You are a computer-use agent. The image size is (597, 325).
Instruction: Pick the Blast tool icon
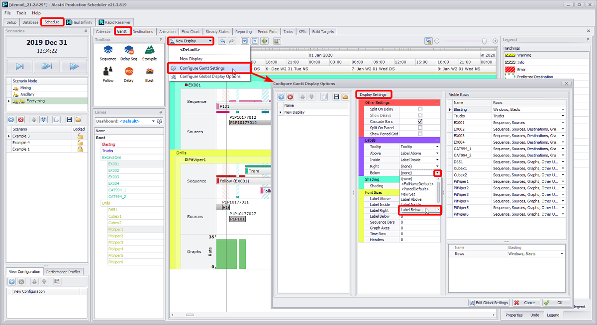(149, 74)
